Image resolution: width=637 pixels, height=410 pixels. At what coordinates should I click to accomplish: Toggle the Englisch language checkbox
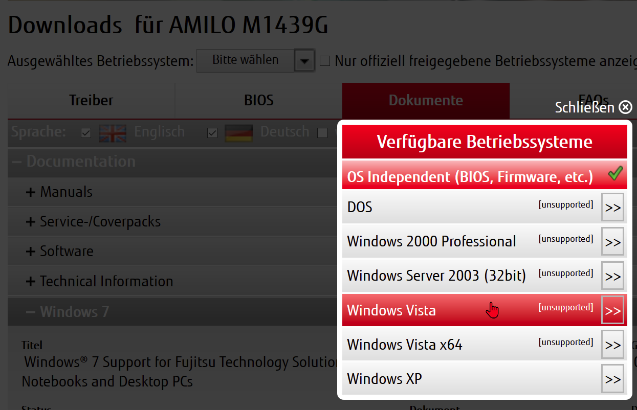click(86, 133)
